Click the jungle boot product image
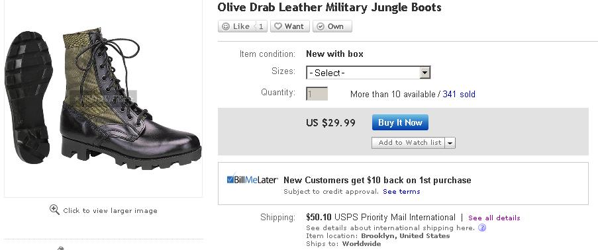The width and height of the screenshot is (598, 250). pyautogui.click(x=130, y=99)
